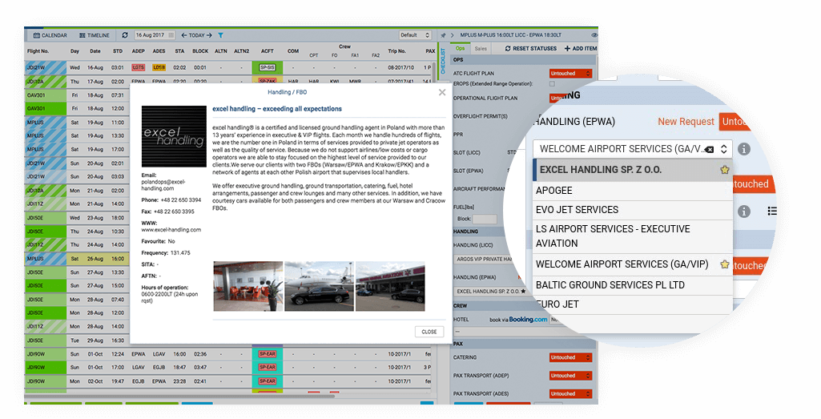821x419 pixels.
Task: Switch to the Sales tab
Action: tap(481, 49)
